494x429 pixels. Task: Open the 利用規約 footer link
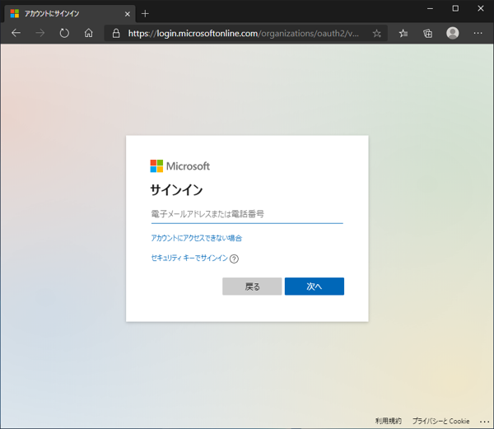pyautogui.click(x=389, y=421)
